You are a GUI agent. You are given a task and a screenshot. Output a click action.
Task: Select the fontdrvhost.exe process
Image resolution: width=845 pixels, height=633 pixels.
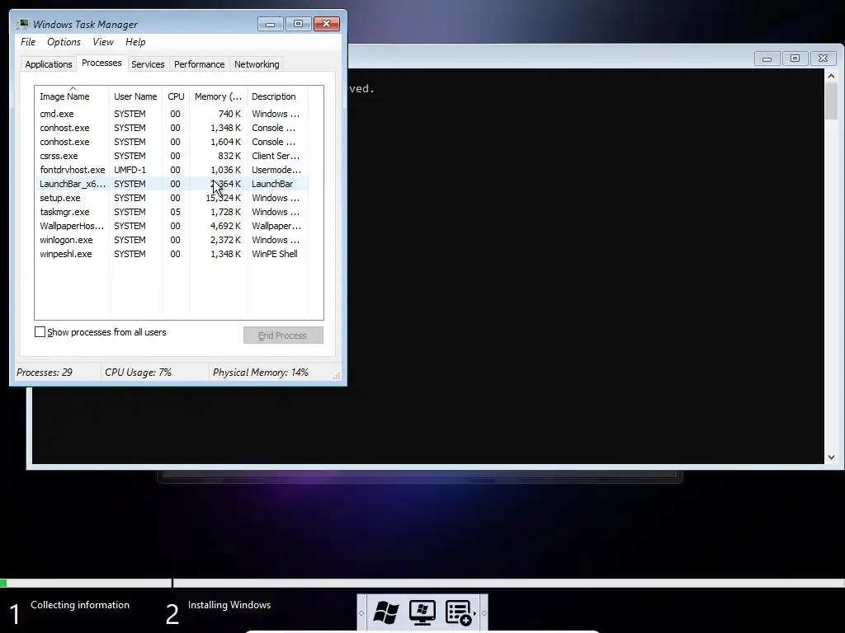pos(172,170)
